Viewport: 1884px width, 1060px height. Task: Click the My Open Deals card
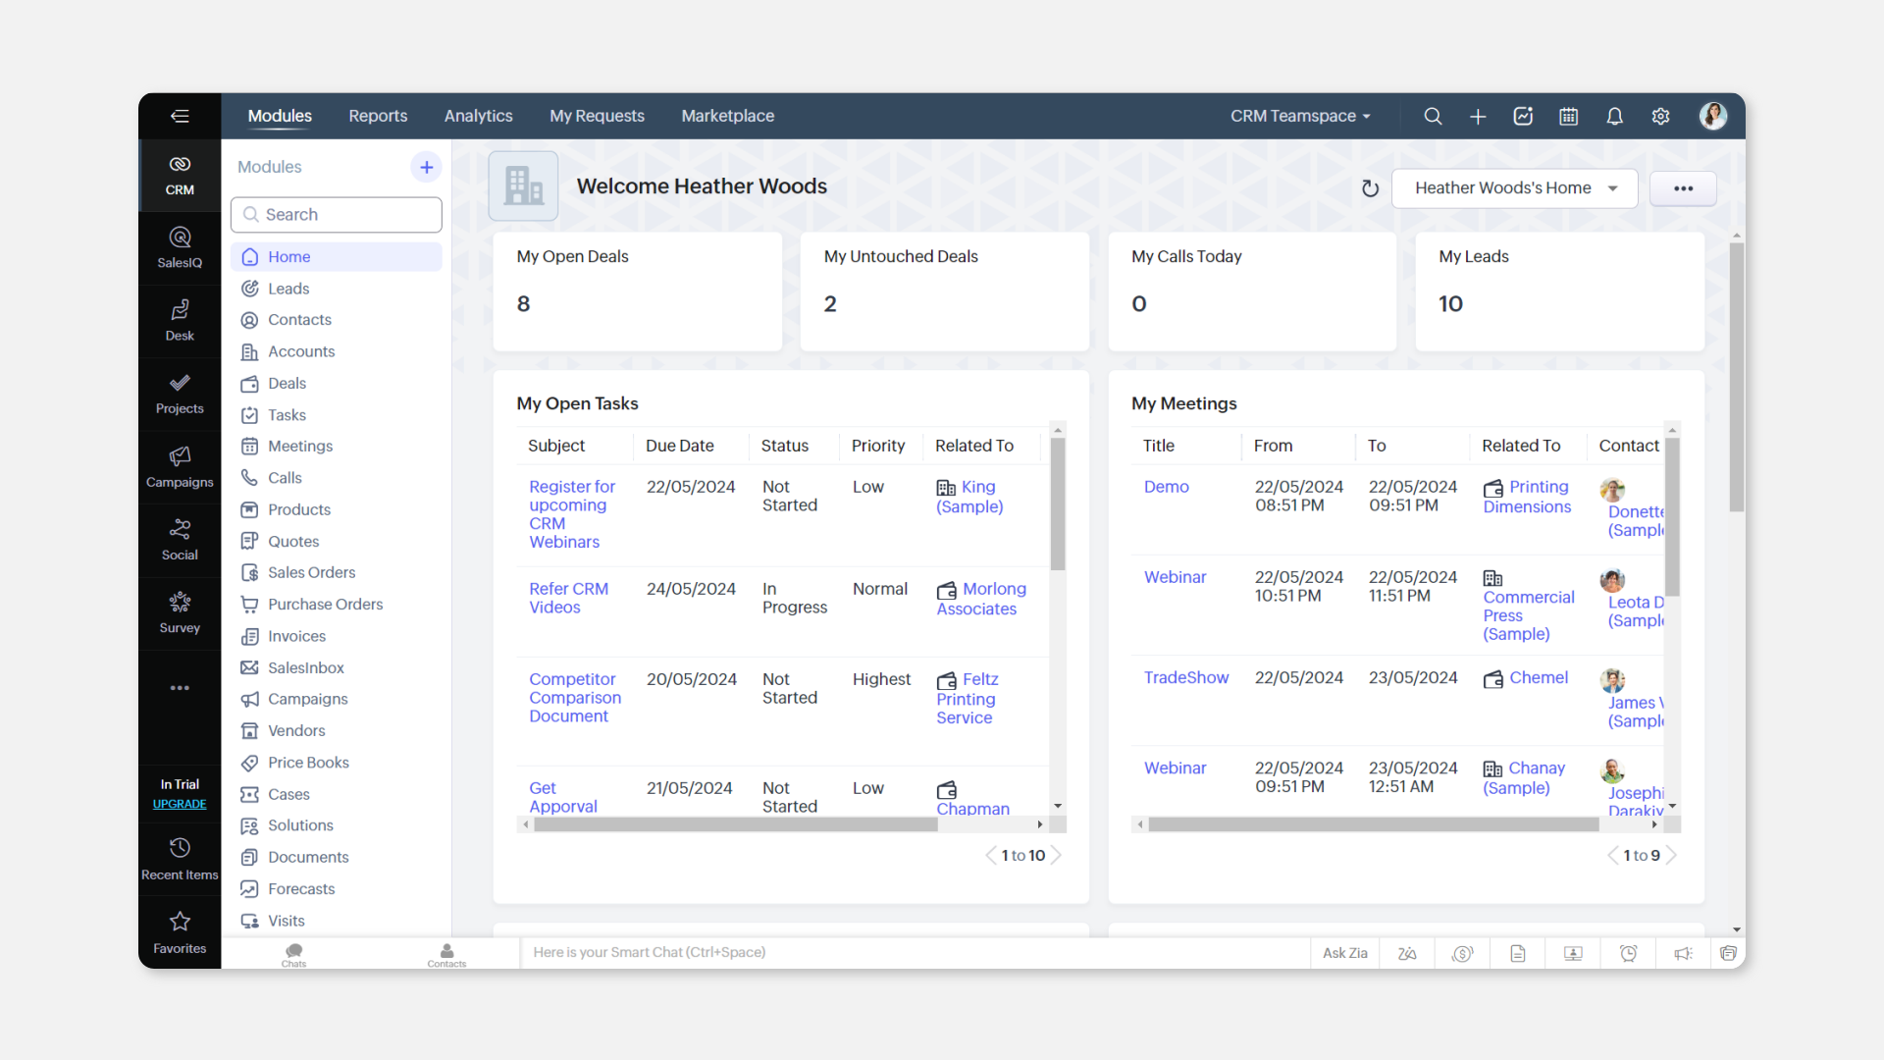pyautogui.click(x=638, y=291)
